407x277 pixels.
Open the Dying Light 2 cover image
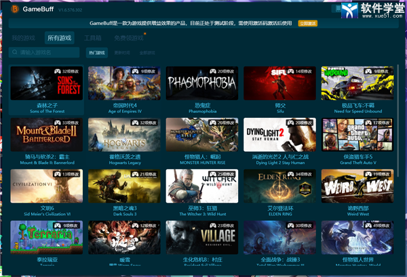coord(279,135)
